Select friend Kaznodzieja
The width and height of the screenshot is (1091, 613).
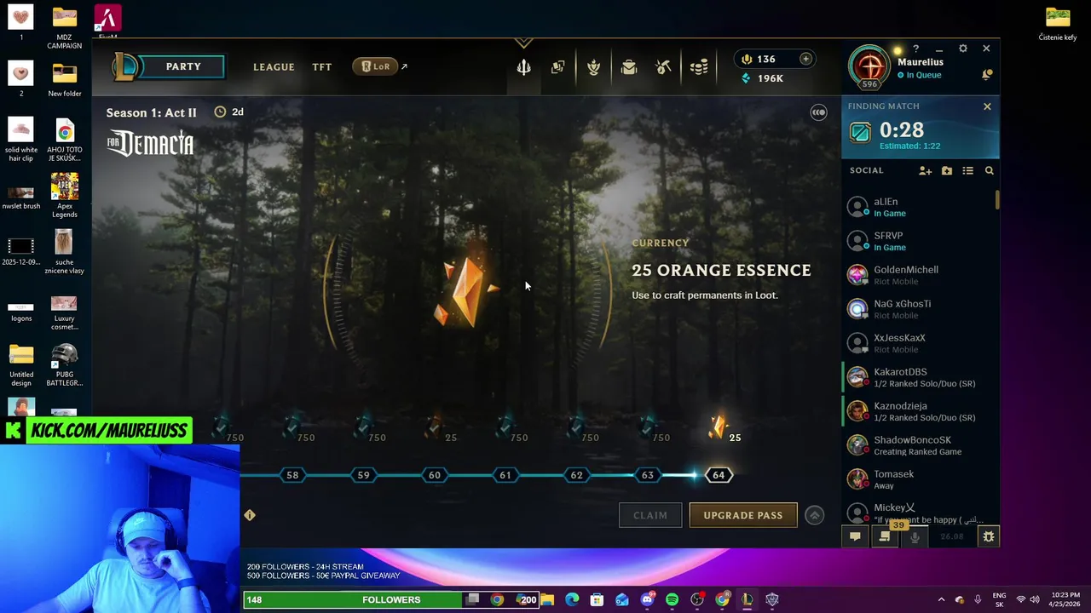click(919, 412)
